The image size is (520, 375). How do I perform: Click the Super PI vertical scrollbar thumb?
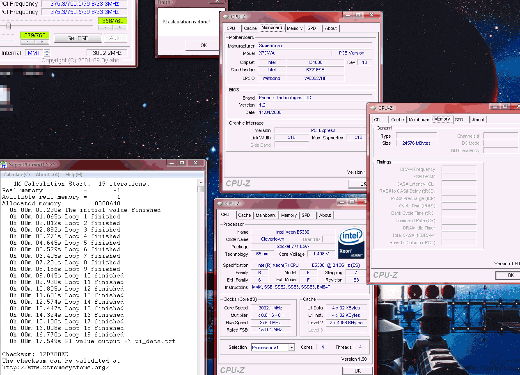[201, 189]
